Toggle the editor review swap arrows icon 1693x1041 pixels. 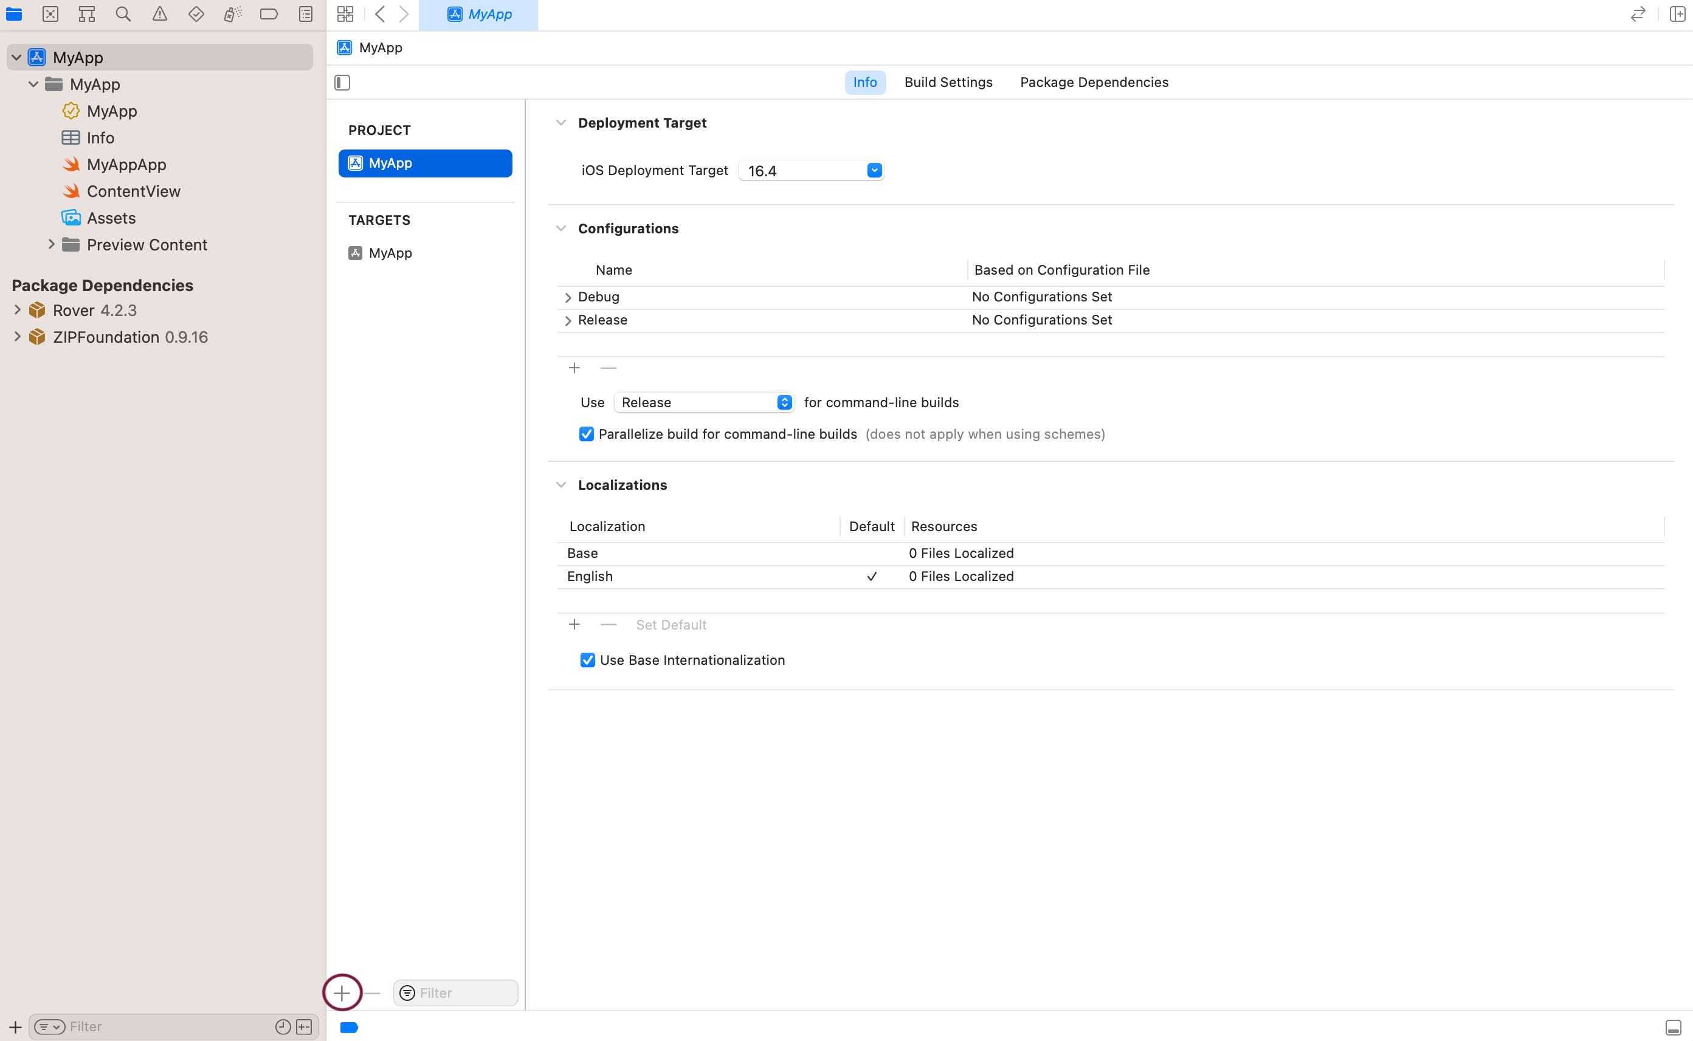(1638, 14)
